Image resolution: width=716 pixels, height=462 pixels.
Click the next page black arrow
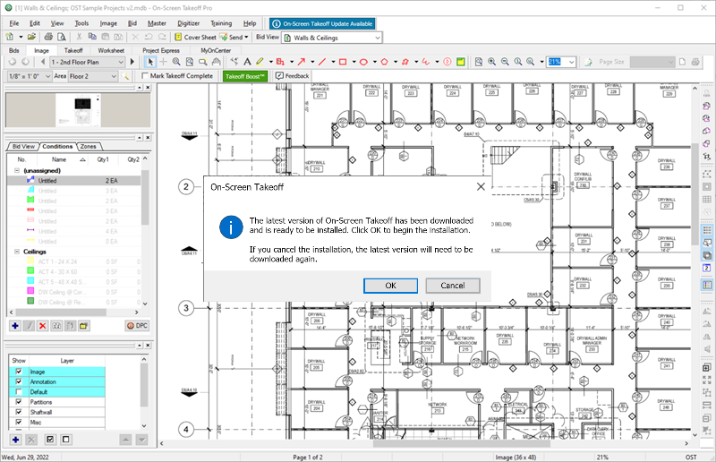132,62
